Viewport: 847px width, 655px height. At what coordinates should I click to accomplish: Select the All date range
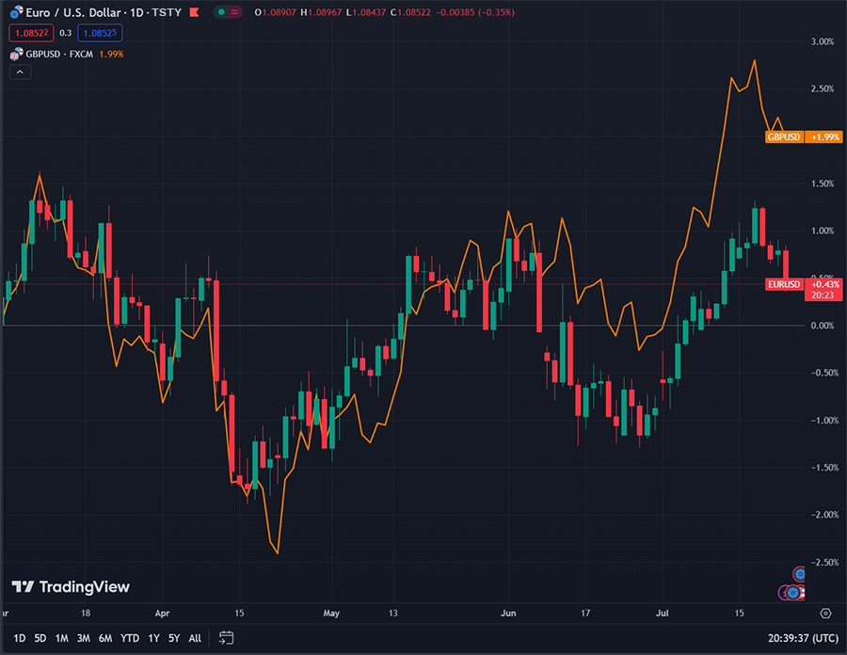click(x=195, y=638)
